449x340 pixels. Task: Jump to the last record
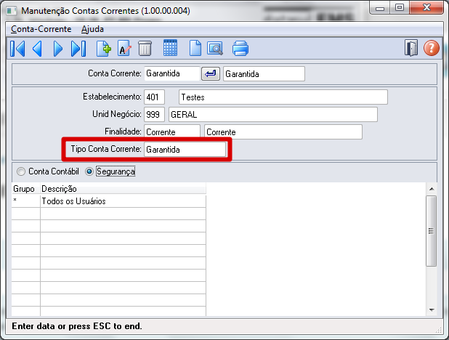[x=78, y=49]
